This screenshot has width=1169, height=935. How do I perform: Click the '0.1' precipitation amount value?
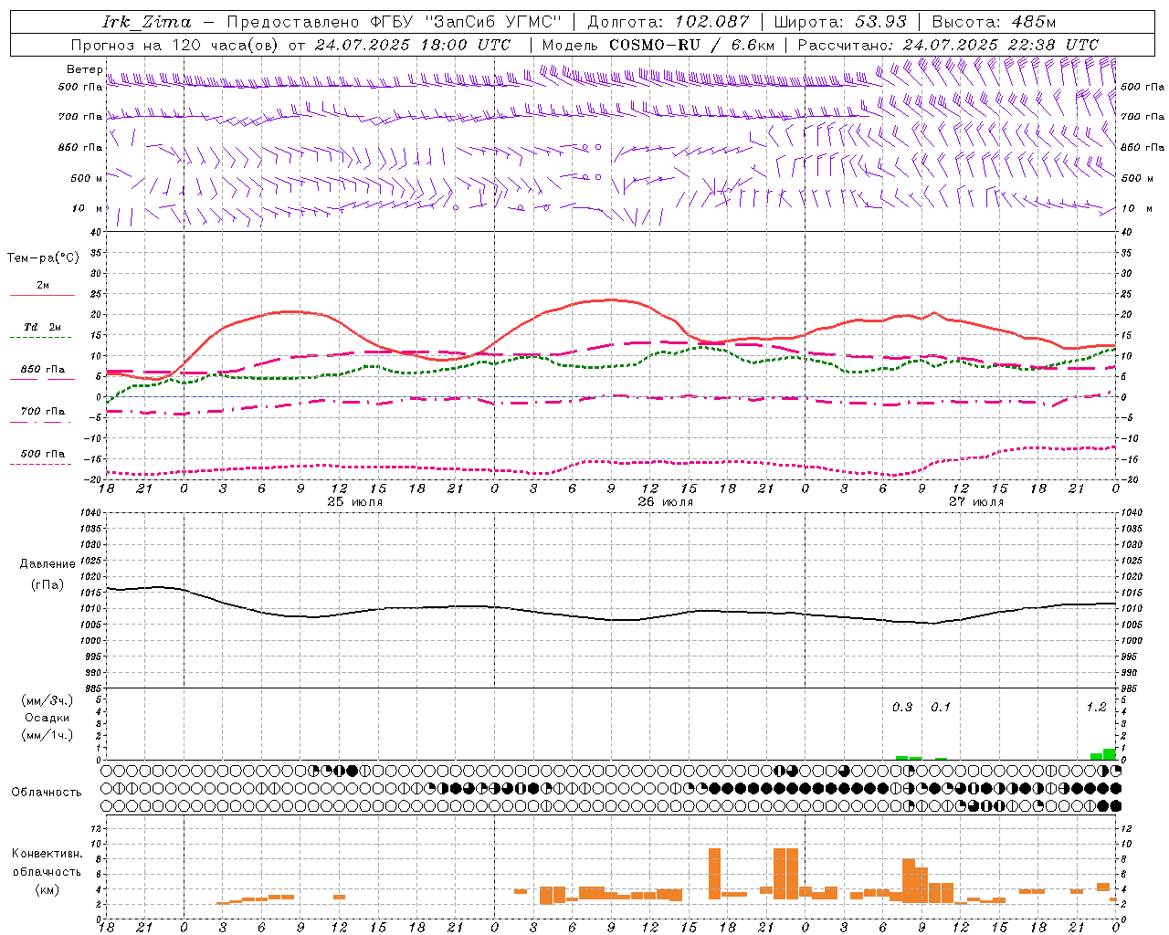941,708
